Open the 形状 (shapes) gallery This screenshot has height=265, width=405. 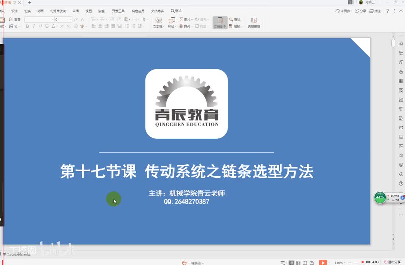point(172,23)
